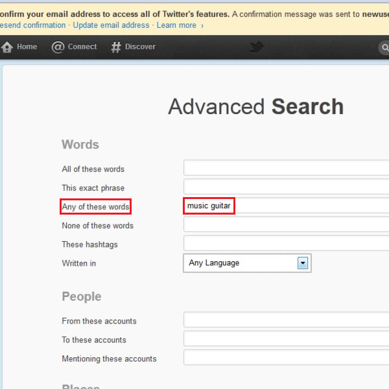This screenshot has width=389, height=389.
Task: Click the This exact phrase label
Action: pos(93,188)
